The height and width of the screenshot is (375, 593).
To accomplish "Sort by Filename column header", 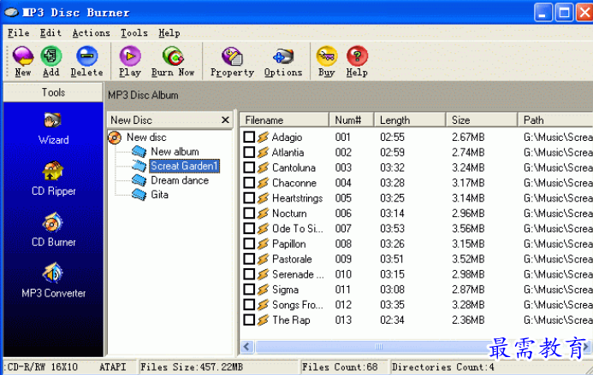I will click(284, 120).
